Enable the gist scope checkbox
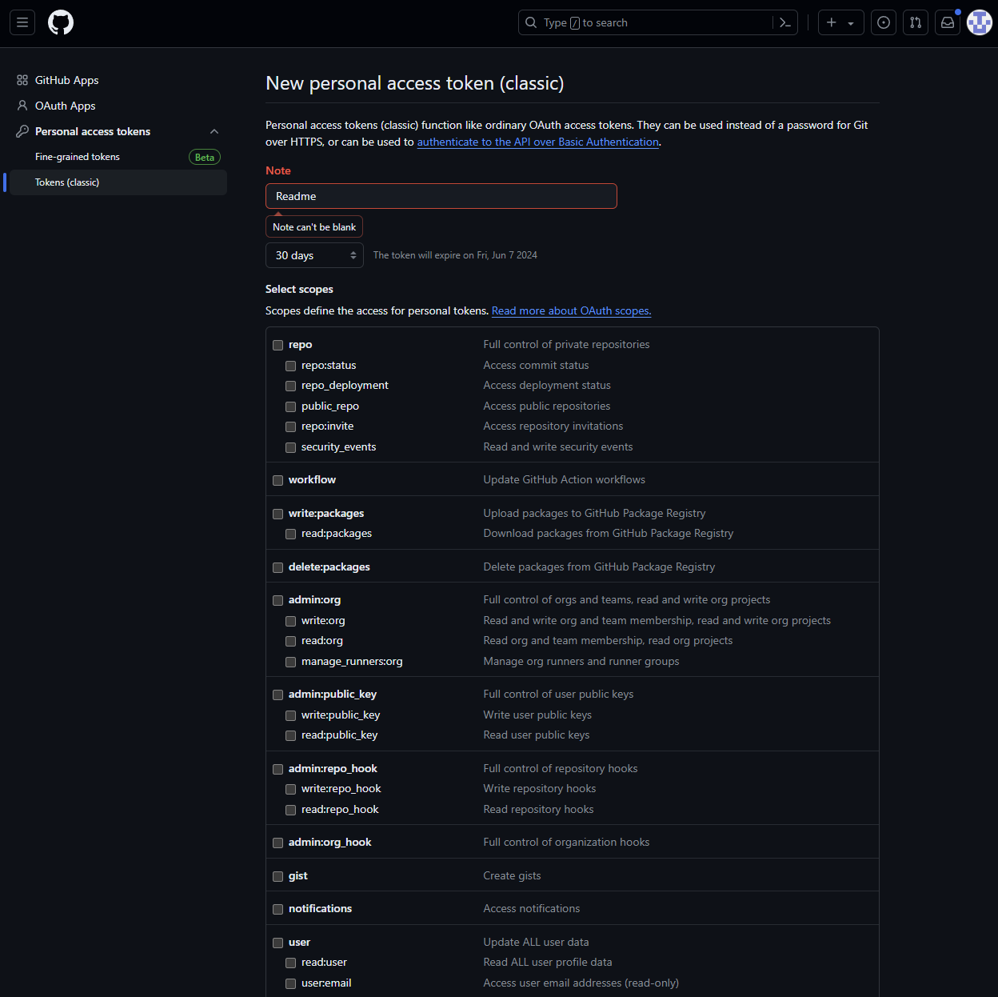This screenshot has width=998, height=997. (x=278, y=876)
